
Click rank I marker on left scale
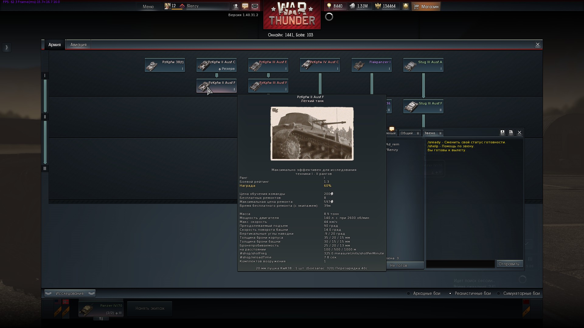click(45, 76)
